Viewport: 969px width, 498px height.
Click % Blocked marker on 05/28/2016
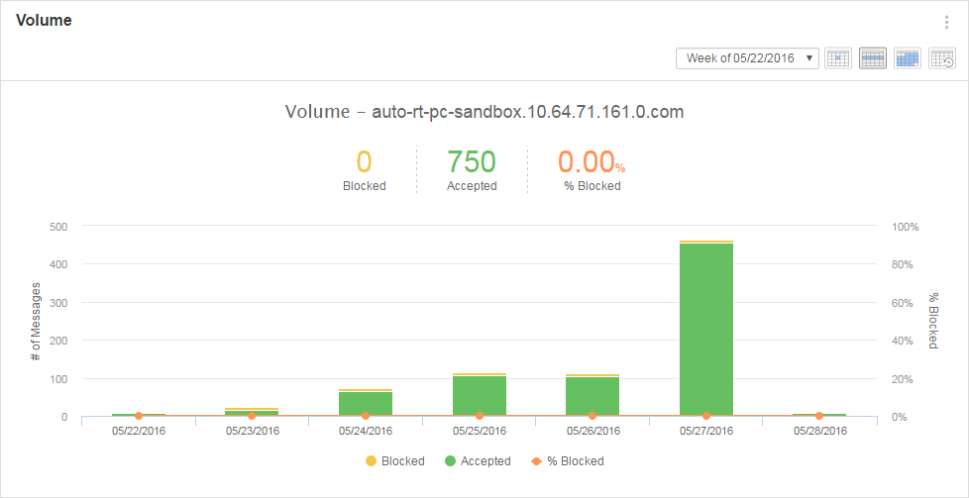pos(819,416)
